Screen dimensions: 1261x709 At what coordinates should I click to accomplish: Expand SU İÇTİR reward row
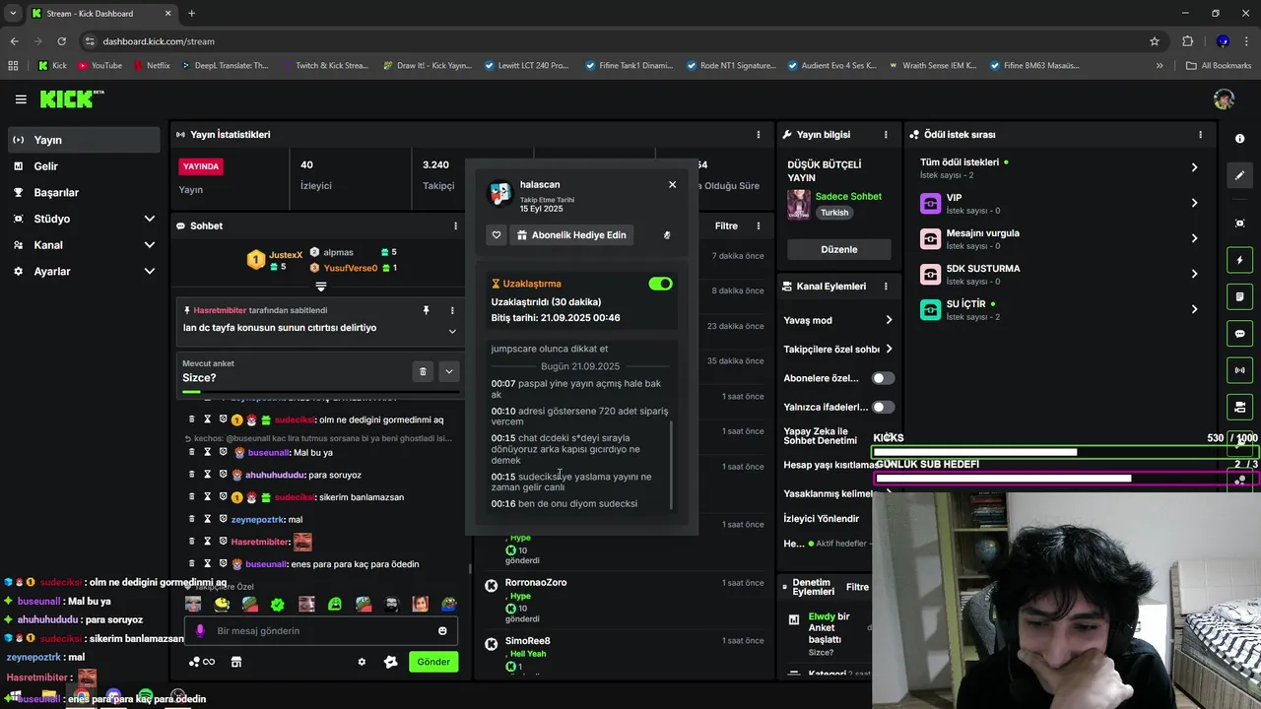(1194, 309)
